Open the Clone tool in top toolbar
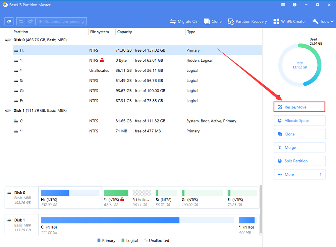336x247 pixels. coord(213,21)
